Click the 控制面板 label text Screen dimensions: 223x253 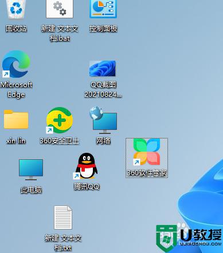[x=103, y=29]
